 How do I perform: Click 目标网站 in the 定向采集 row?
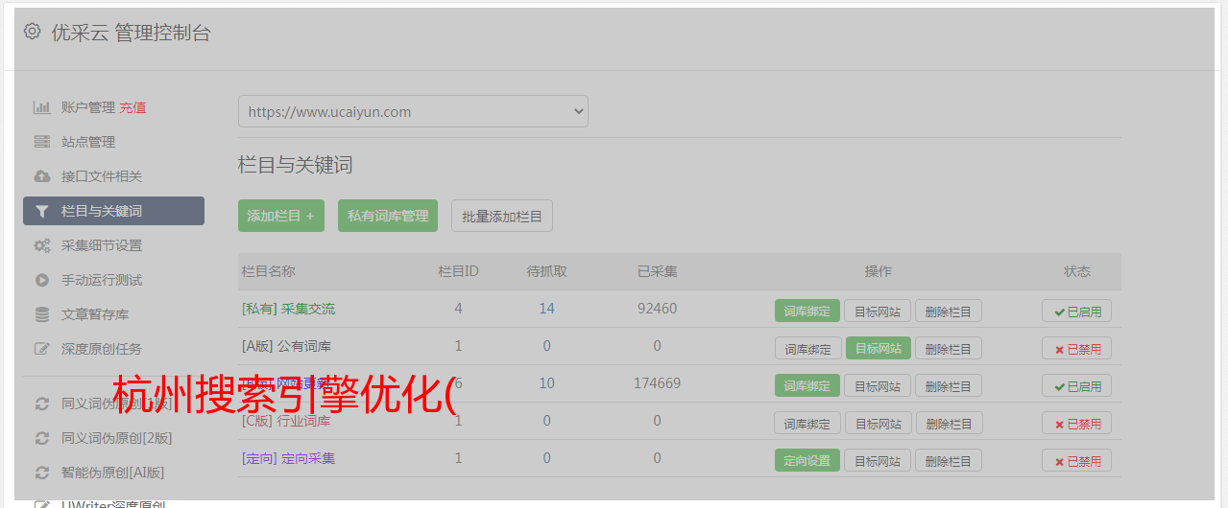pyautogui.click(x=879, y=460)
